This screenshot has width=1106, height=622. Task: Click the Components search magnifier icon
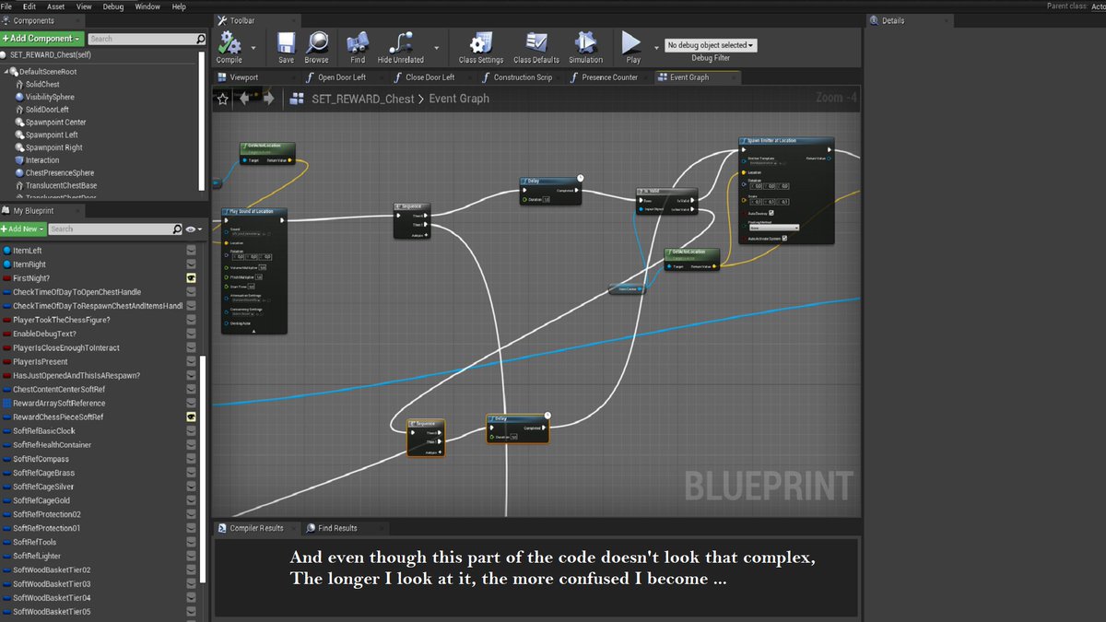[x=201, y=39]
